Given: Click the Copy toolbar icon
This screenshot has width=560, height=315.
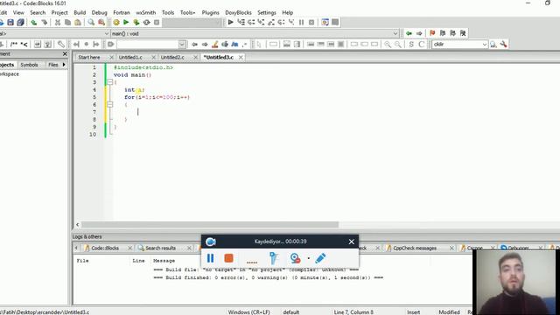Looking at the screenshot, I should coord(67,23).
